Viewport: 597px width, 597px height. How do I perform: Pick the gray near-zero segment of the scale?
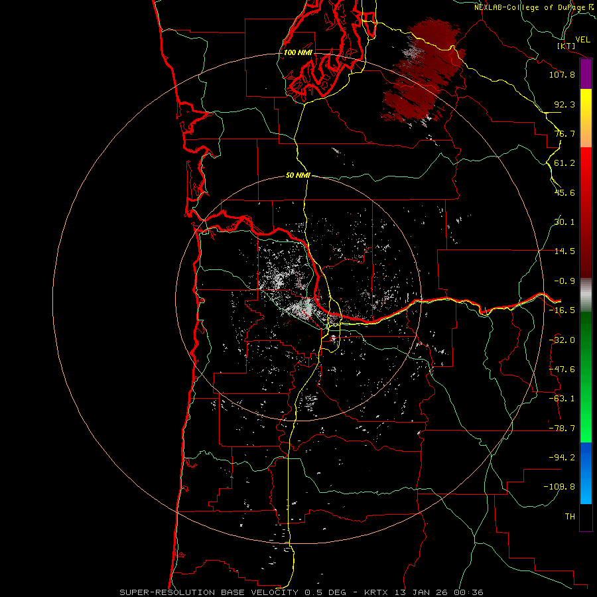[x=586, y=295]
